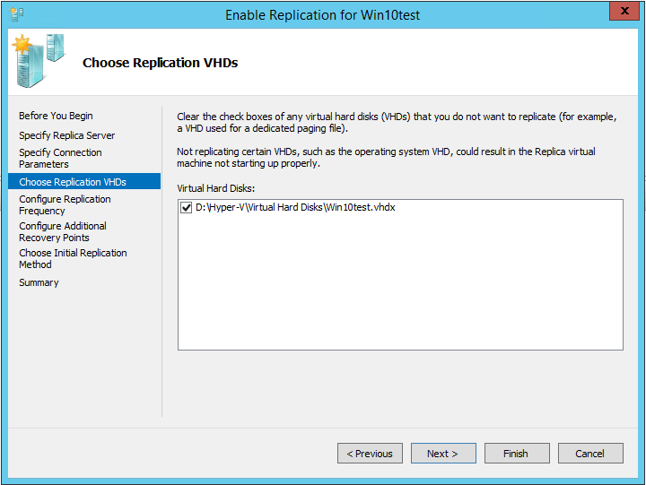Click the Enable Replication for Win10test title bar
The image size is (646, 485).
click(323, 14)
